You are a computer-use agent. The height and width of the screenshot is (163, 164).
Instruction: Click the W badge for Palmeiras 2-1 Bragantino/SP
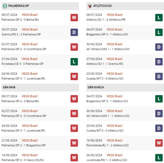[74, 143]
